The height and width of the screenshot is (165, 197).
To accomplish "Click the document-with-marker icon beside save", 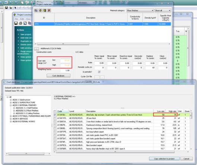I will (10, 8).
